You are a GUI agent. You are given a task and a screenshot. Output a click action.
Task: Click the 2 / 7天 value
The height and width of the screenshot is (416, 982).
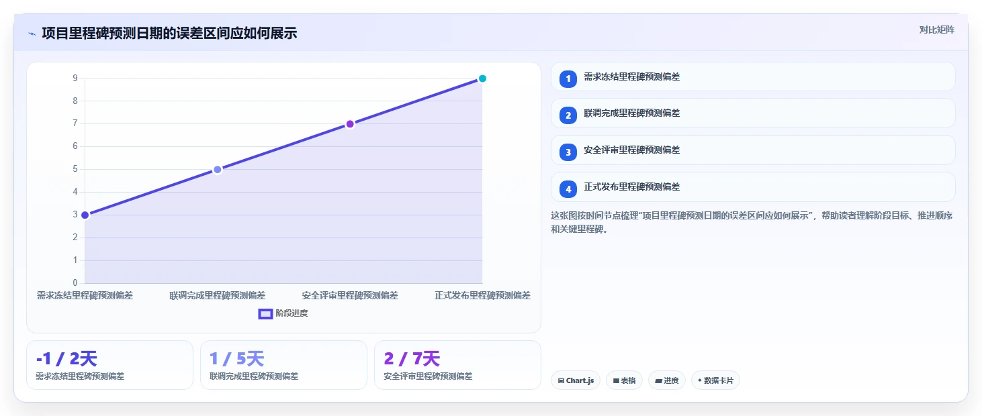(x=412, y=359)
